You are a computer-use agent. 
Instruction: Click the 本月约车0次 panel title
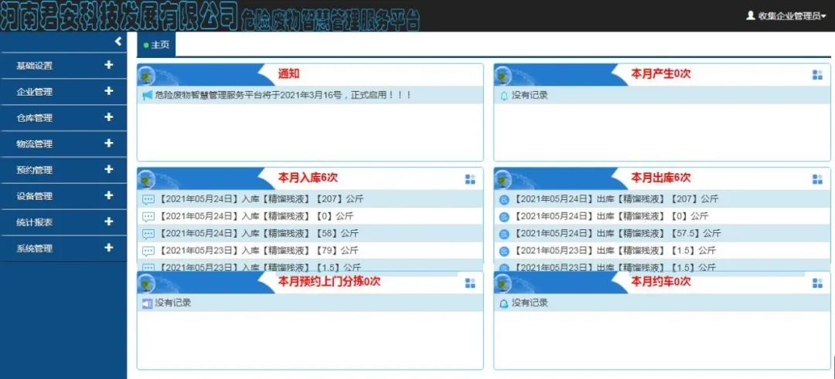(x=661, y=281)
